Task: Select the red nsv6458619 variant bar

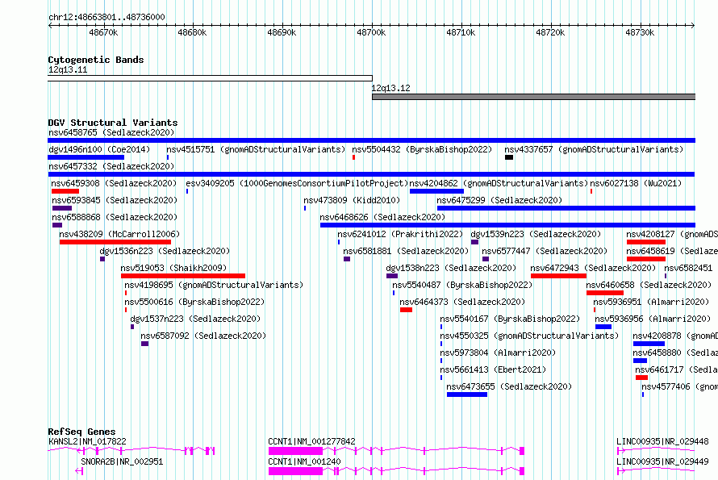Action: (645, 259)
